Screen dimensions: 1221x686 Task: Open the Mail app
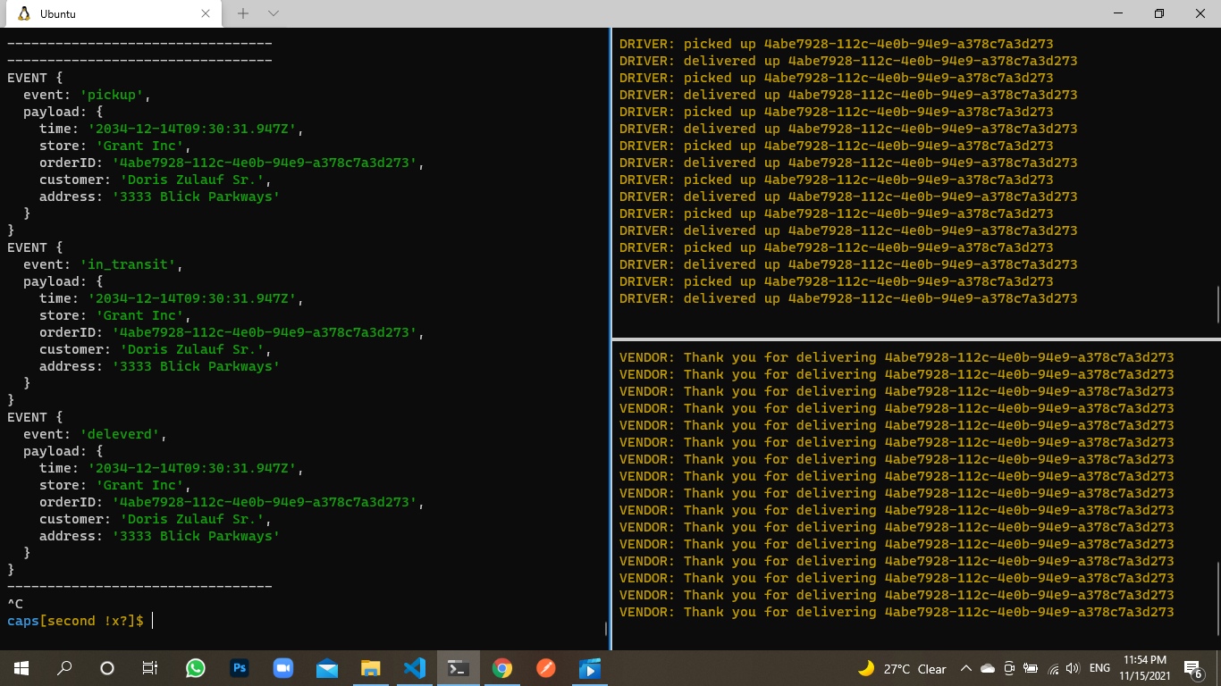click(x=327, y=668)
